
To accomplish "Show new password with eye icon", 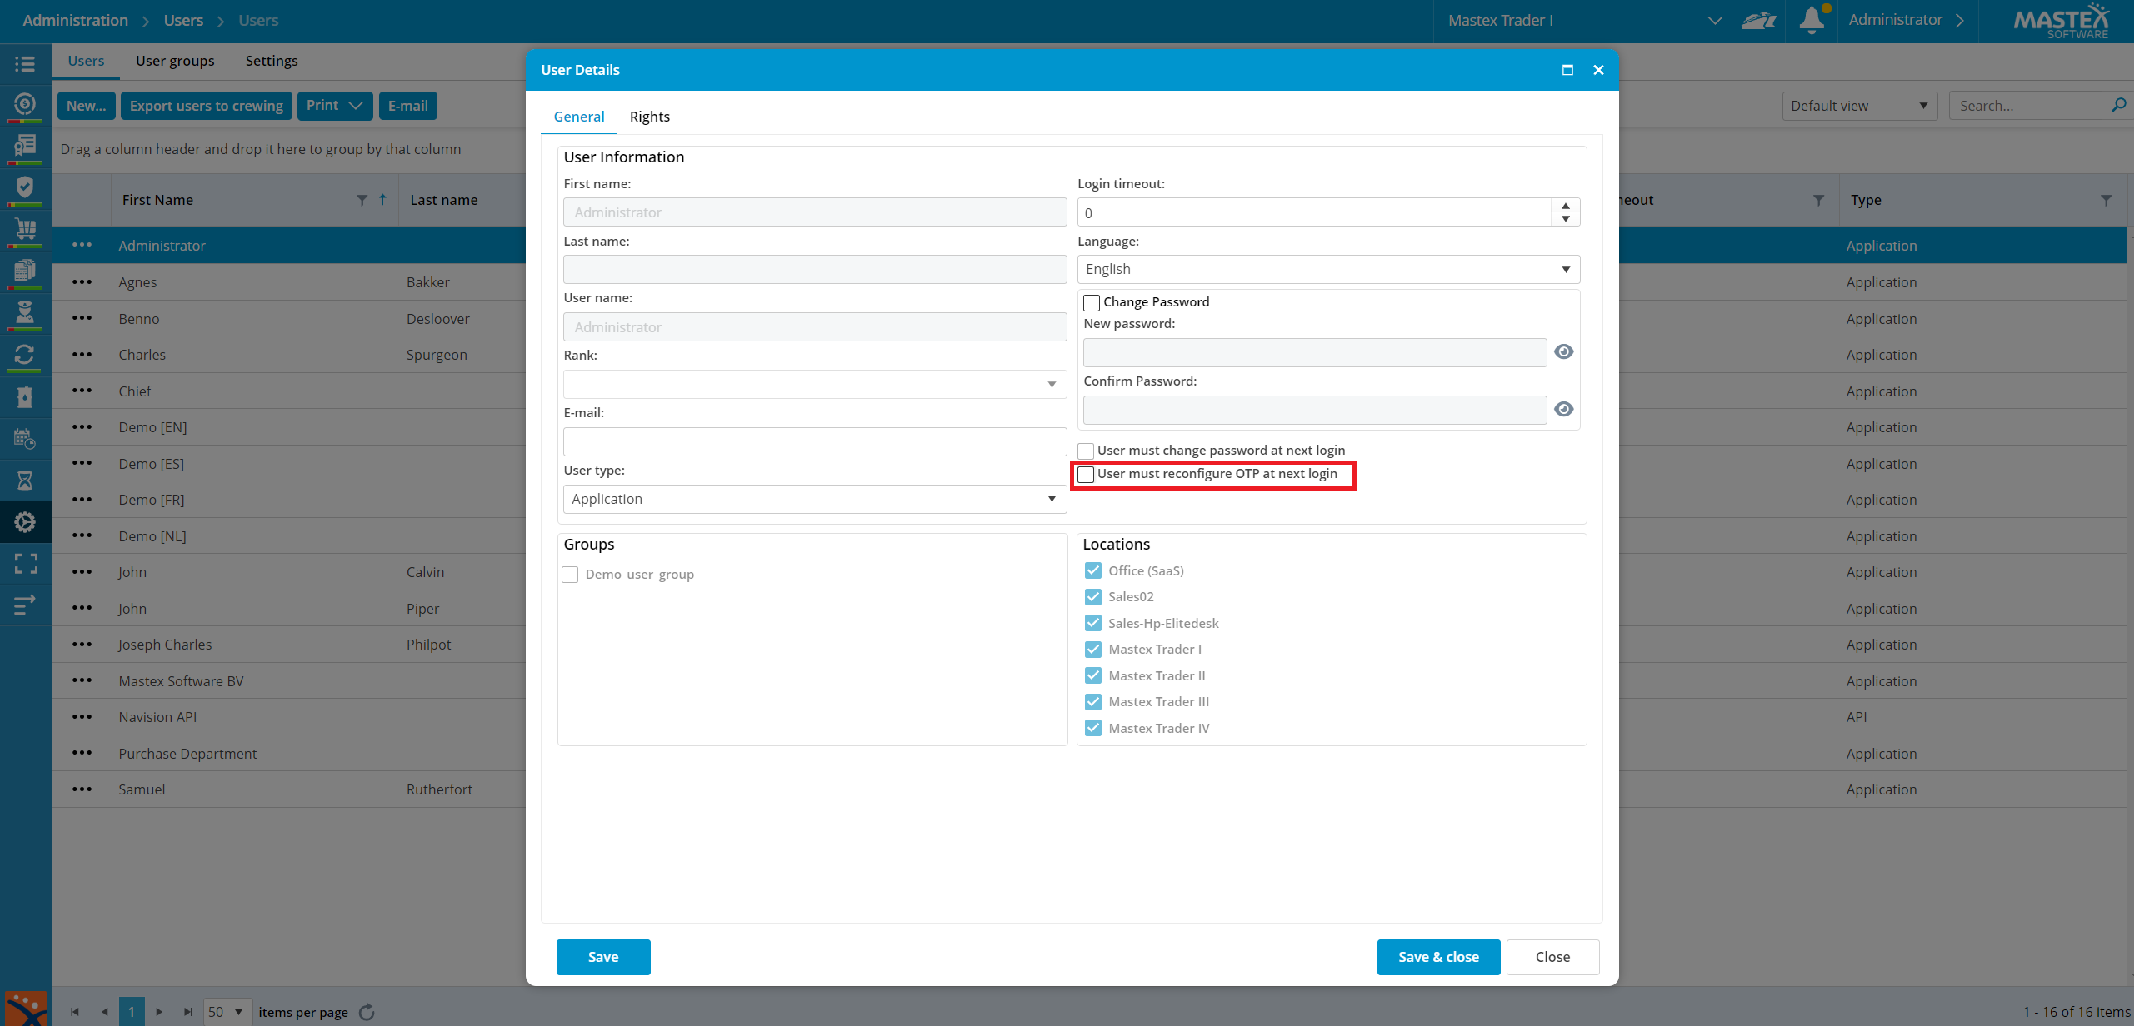I will [x=1564, y=351].
